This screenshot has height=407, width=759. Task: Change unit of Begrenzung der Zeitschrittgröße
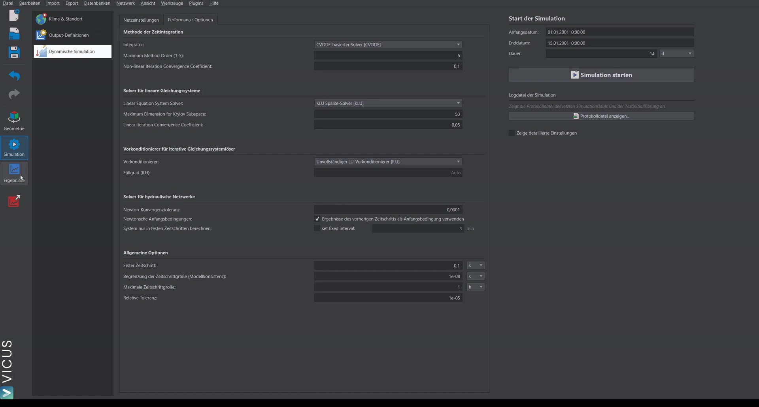coord(476,276)
